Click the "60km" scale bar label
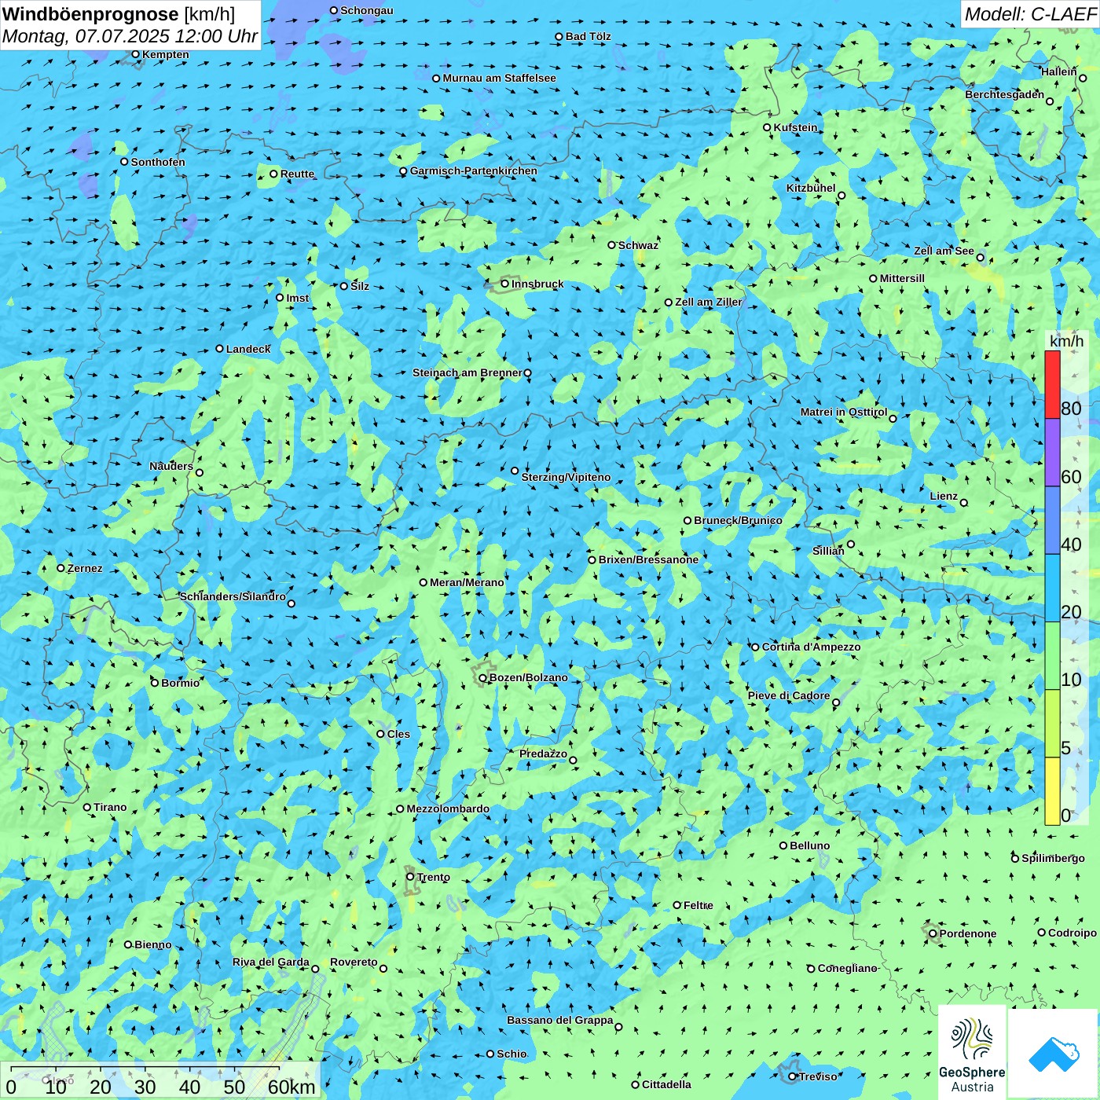The image size is (1100, 1100). pyautogui.click(x=291, y=1087)
